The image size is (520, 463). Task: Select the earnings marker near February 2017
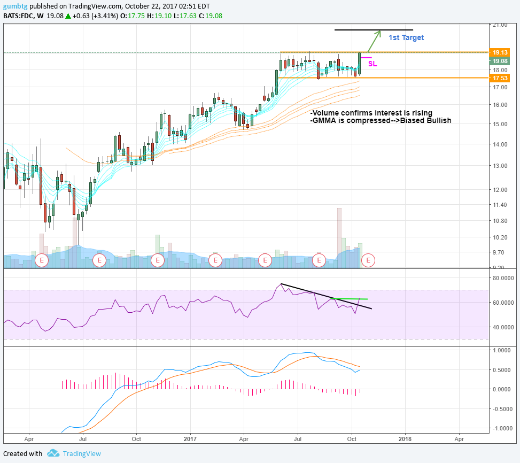(x=215, y=260)
